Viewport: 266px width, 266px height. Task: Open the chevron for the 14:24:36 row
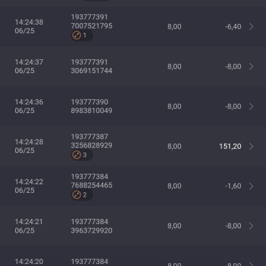pos(251,106)
